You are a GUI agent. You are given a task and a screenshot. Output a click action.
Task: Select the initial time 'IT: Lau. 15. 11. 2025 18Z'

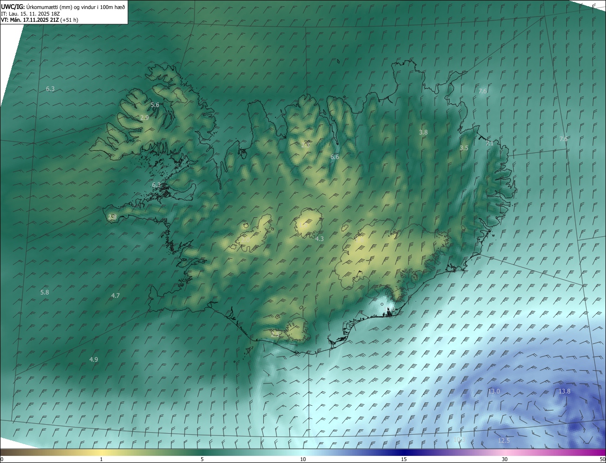click(x=31, y=13)
